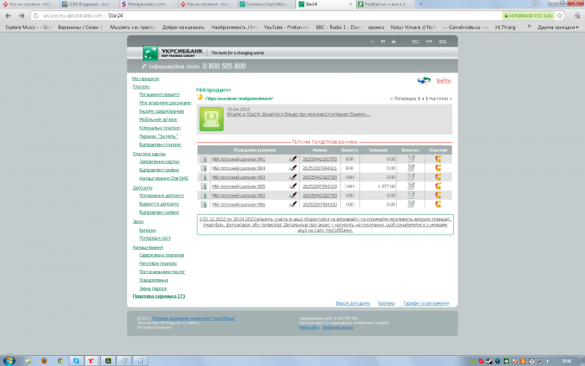Screen dimensions: 585x366
Task: Click the Вийти logout link
Action: coord(444,80)
